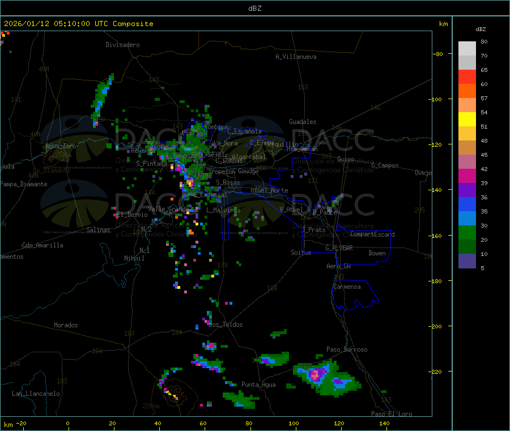Click the A_Villanueva map label

click(x=296, y=57)
